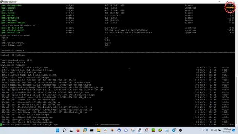238x134 pixels.
Task: Click the perl-interpreter package name
Action: [12, 6]
